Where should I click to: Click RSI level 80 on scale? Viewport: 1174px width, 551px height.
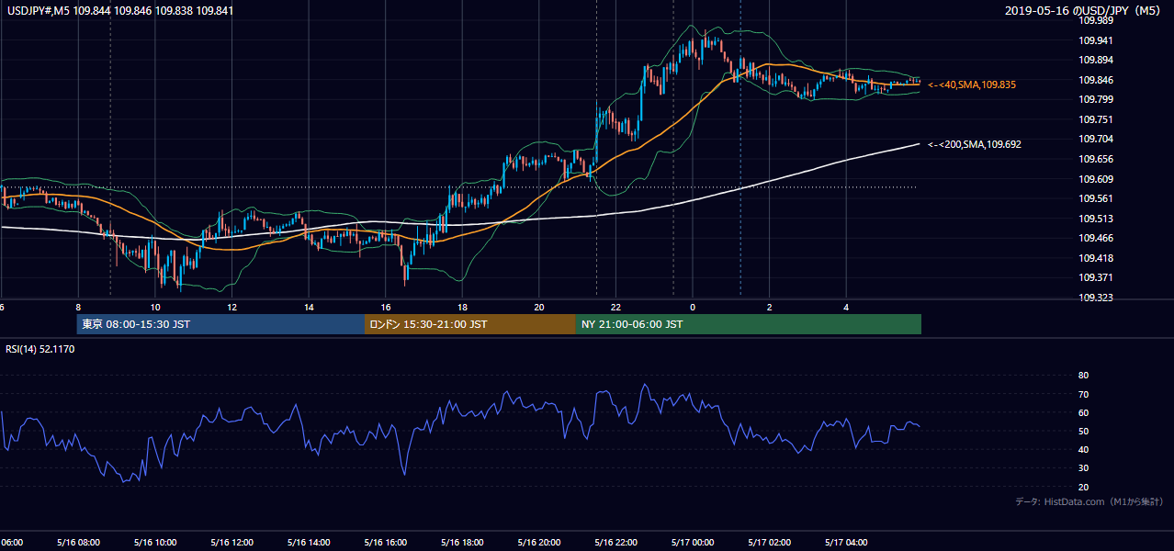point(1083,376)
